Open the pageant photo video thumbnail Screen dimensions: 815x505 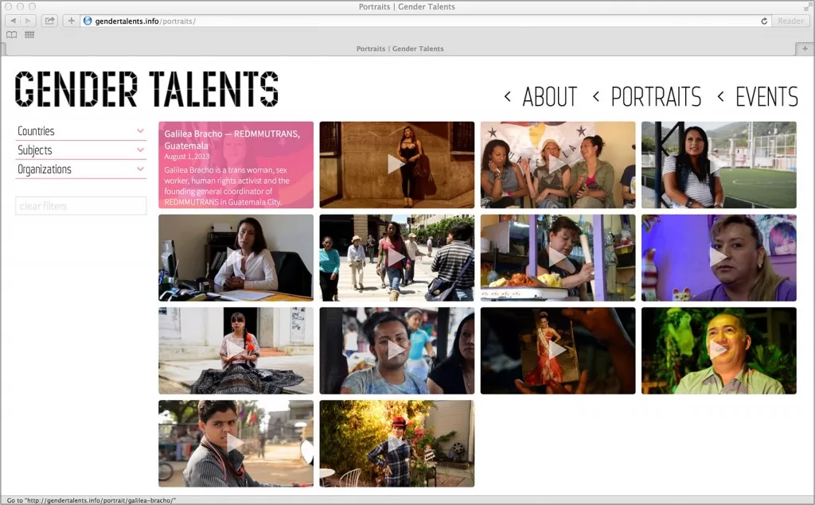pos(557,351)
